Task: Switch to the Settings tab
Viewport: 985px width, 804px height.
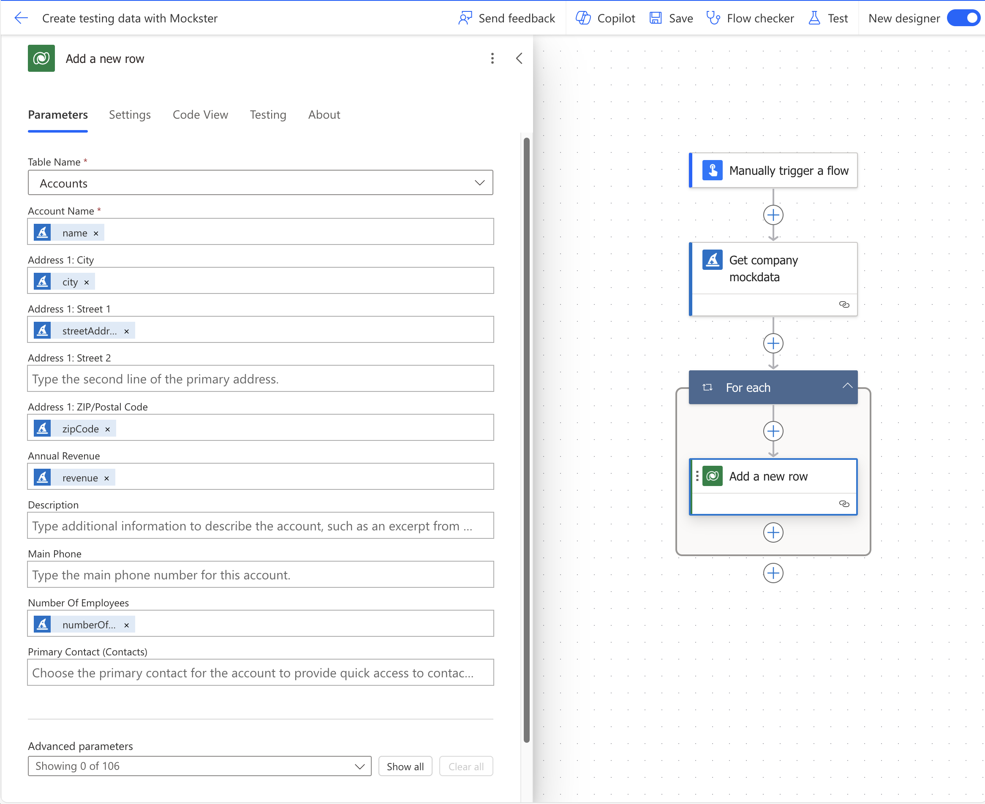Action: tap(130, 114)
